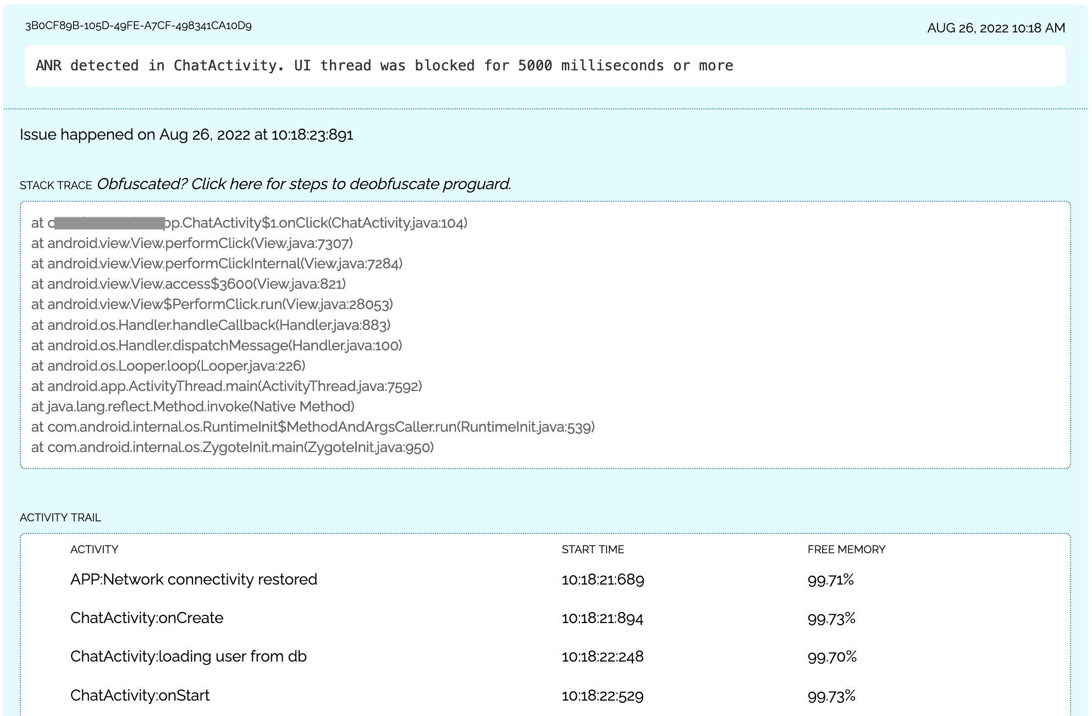This screenshot has height=716, width=1092.
Task: Click the FREE MEMORY column header
Action: pos(846,549)
